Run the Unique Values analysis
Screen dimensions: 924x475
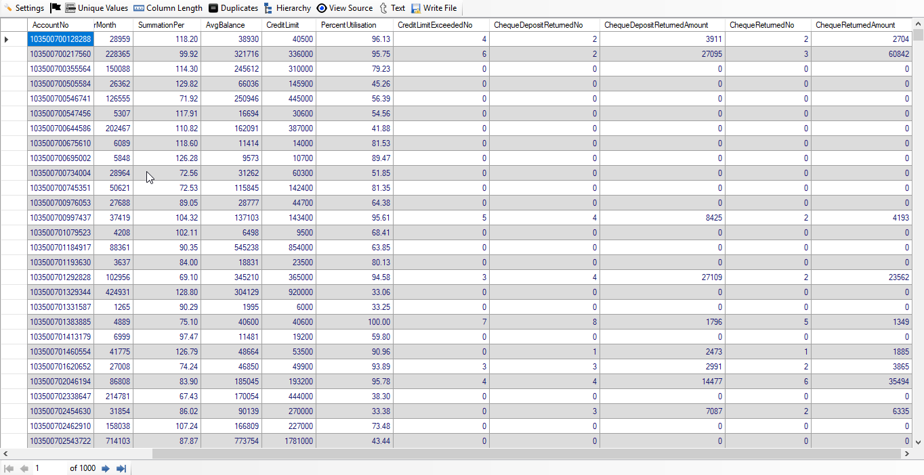pos(96,8)
